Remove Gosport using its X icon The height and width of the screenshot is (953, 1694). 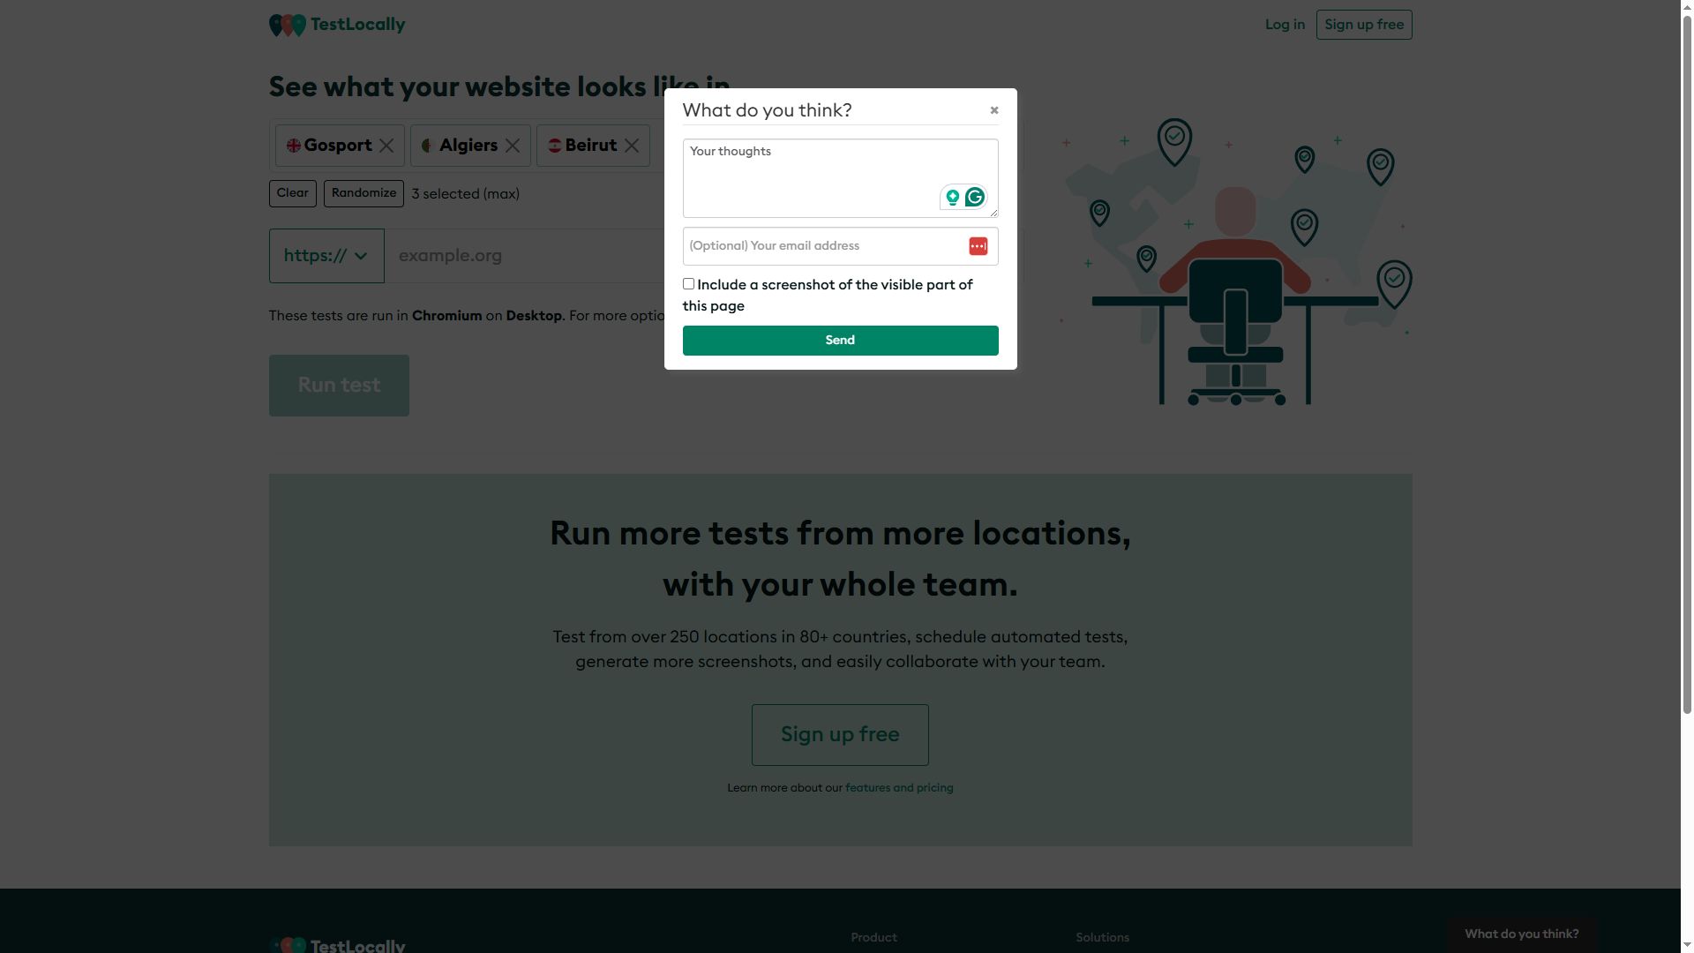386,145
